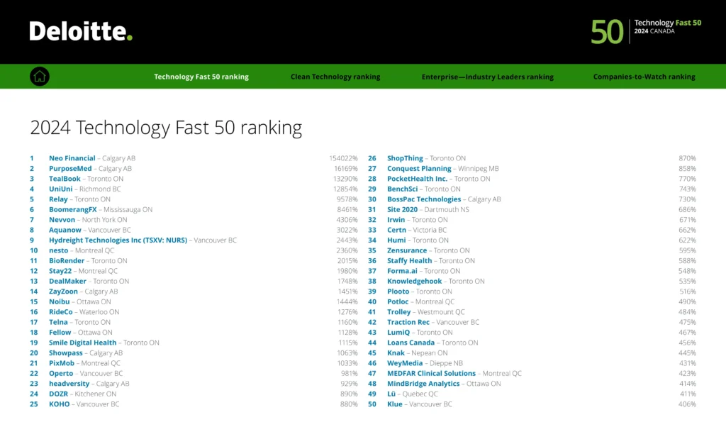Click the Zensurance link
Viewport: 726px width, 444px height.
[407, 250]
